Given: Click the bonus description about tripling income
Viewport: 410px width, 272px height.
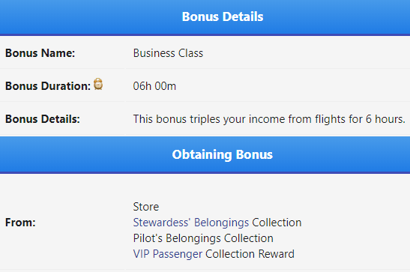Looking at the screenshot, I should [269, 119].
